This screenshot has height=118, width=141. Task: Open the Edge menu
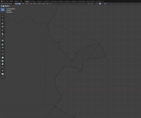pos(43,4)
